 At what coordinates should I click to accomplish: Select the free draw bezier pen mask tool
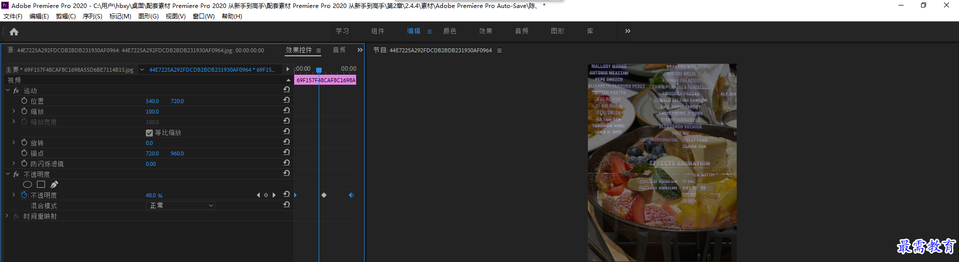[54, 184]
